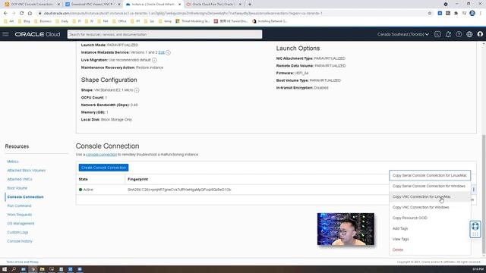
Task: Close the Download VNC Viewer tab
Action: [119, 5]
